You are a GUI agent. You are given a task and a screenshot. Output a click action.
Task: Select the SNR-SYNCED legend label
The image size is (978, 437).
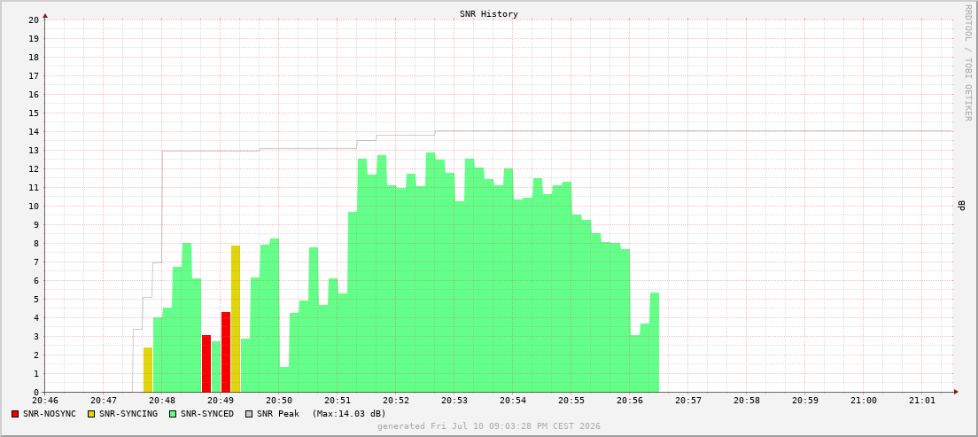207,413
